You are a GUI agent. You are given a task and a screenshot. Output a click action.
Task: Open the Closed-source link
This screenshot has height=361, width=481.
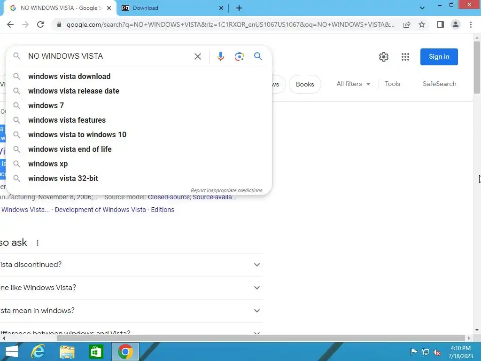169,197
